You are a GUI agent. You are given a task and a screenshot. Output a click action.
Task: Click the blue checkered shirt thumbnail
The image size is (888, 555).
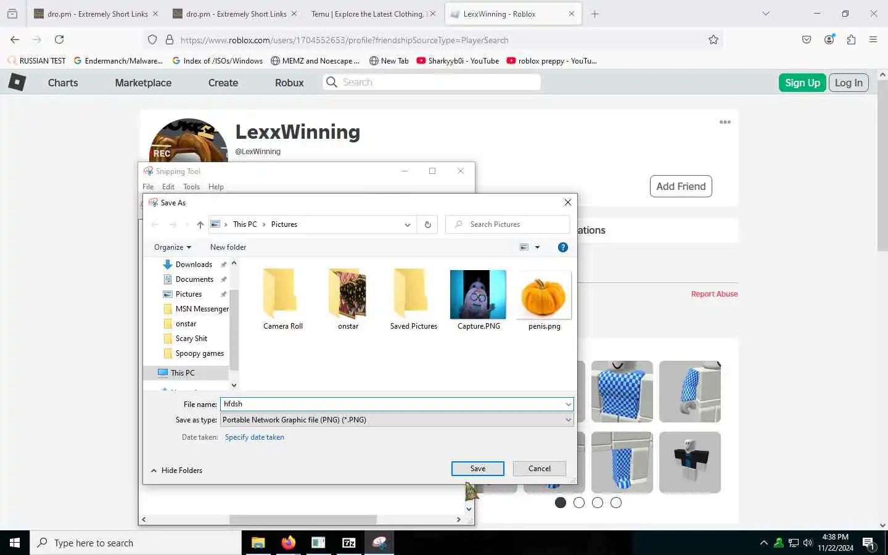(622, 392)
